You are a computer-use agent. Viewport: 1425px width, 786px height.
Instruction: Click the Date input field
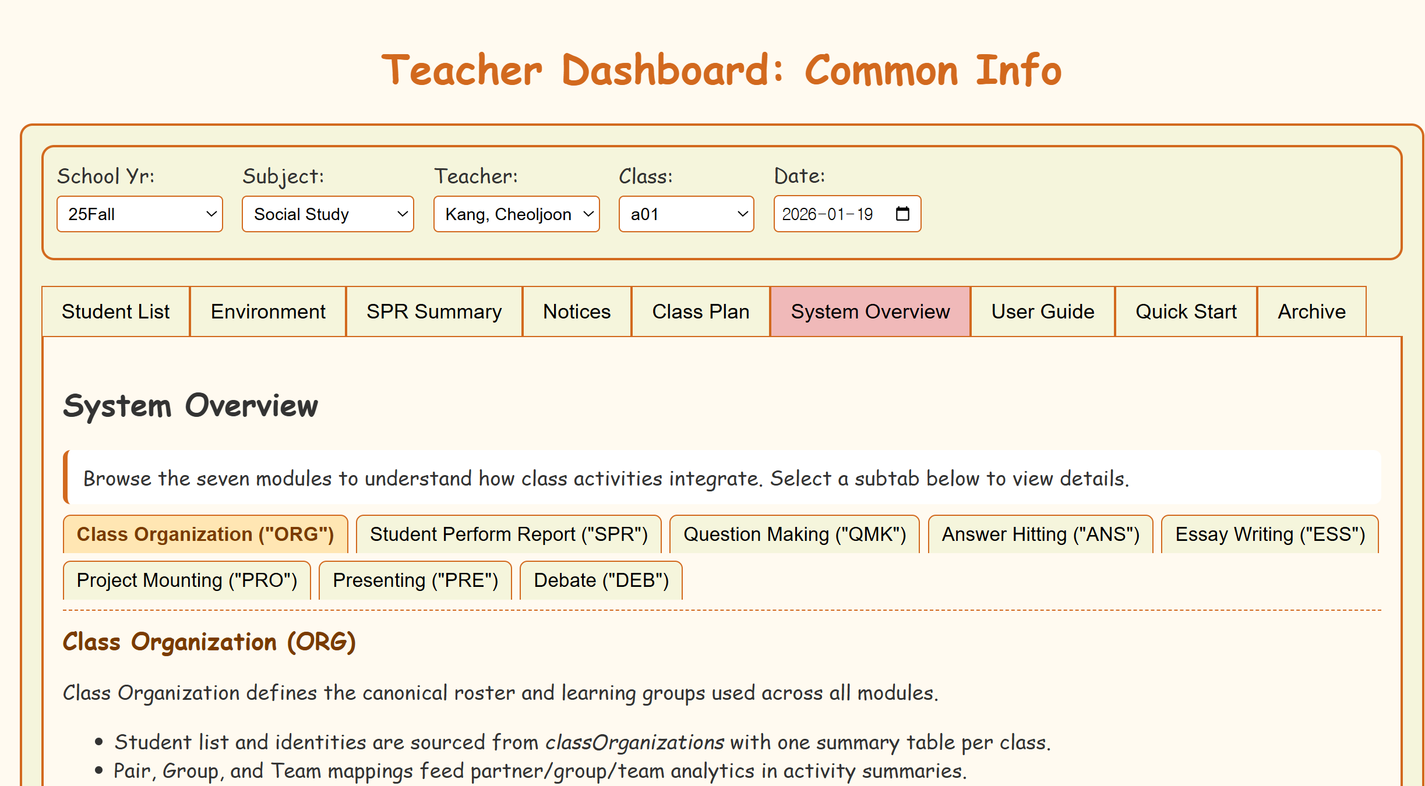(827, 214)
